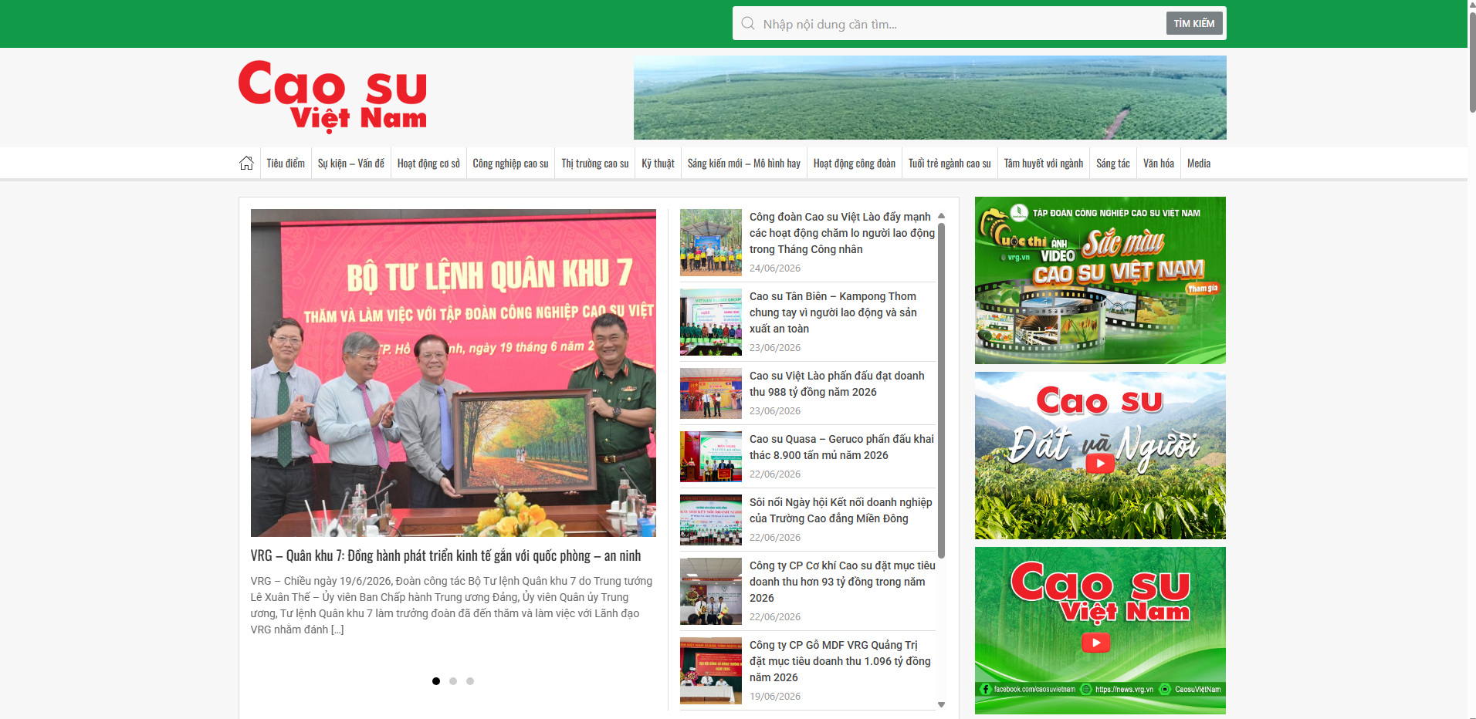This screenshot has height=719, width=1476.
Task: Click the scroll-up arrow of news list
Action: pyautogui.click(x=941, y=216)
